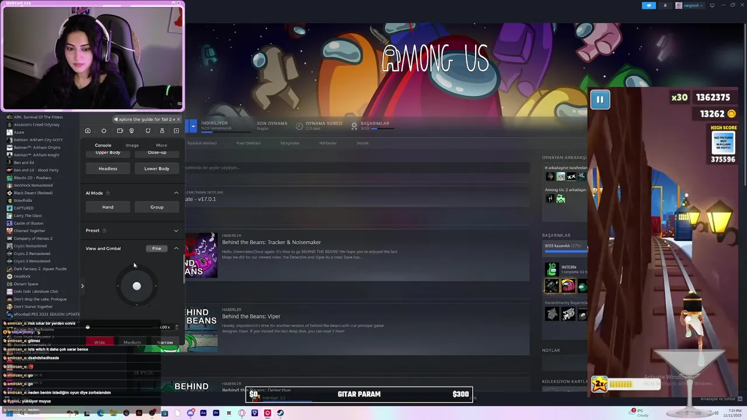Open the INTERN achievement entry
Image resolution: width=747 pixels, height=420 pixels.
[x=566, y=269]
